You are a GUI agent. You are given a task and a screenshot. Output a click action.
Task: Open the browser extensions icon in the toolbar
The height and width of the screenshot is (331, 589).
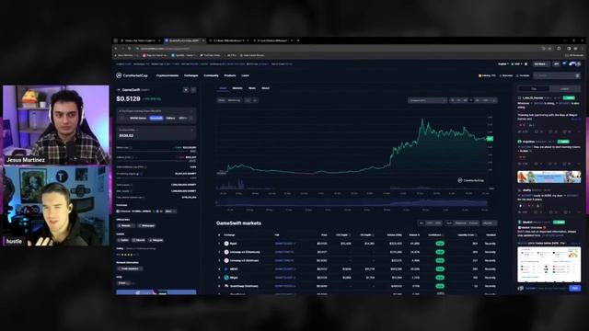(559, 49)
